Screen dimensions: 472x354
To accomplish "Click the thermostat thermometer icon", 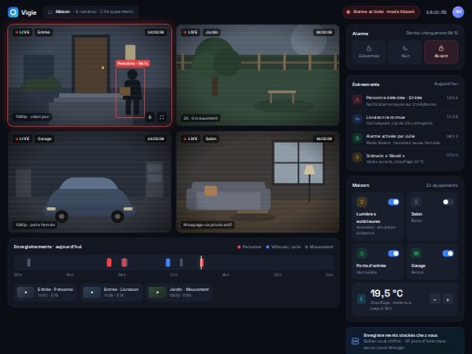I will (361, 299).
